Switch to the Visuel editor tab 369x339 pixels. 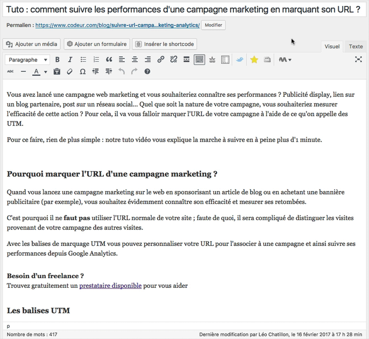[x=332, y=46]
